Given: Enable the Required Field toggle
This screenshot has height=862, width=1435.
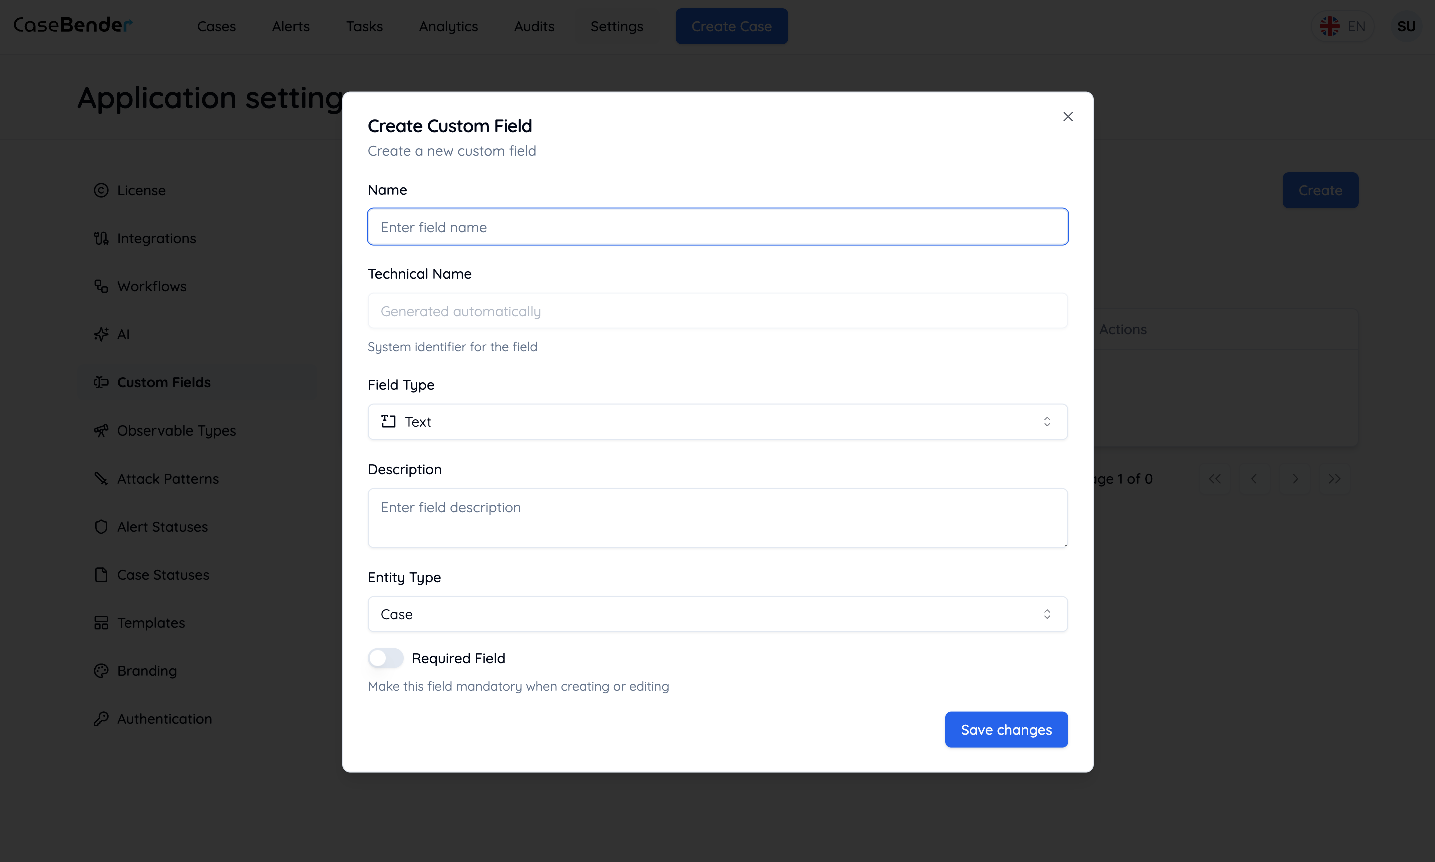Looking at the screenshot, I should click(385, 658).
